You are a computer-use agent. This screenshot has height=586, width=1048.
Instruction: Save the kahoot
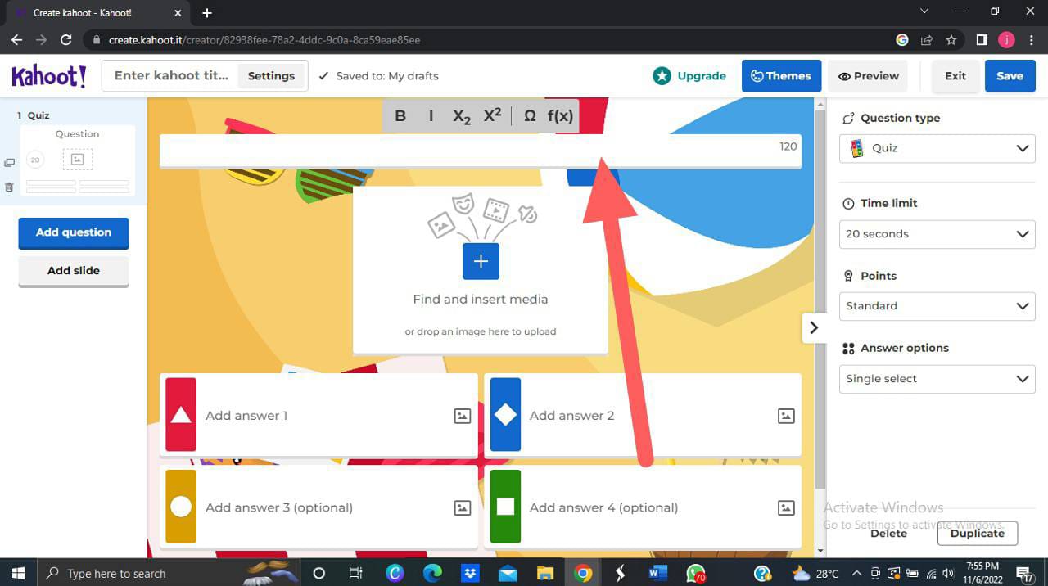tap(1010, 76)
